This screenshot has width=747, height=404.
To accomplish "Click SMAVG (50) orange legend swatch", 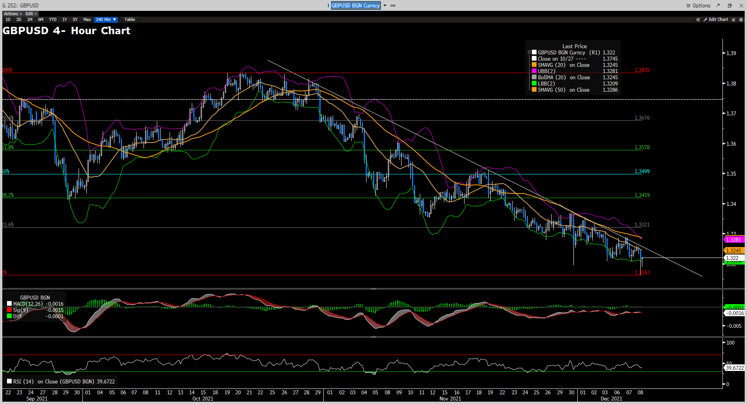I will coord(534,89).
